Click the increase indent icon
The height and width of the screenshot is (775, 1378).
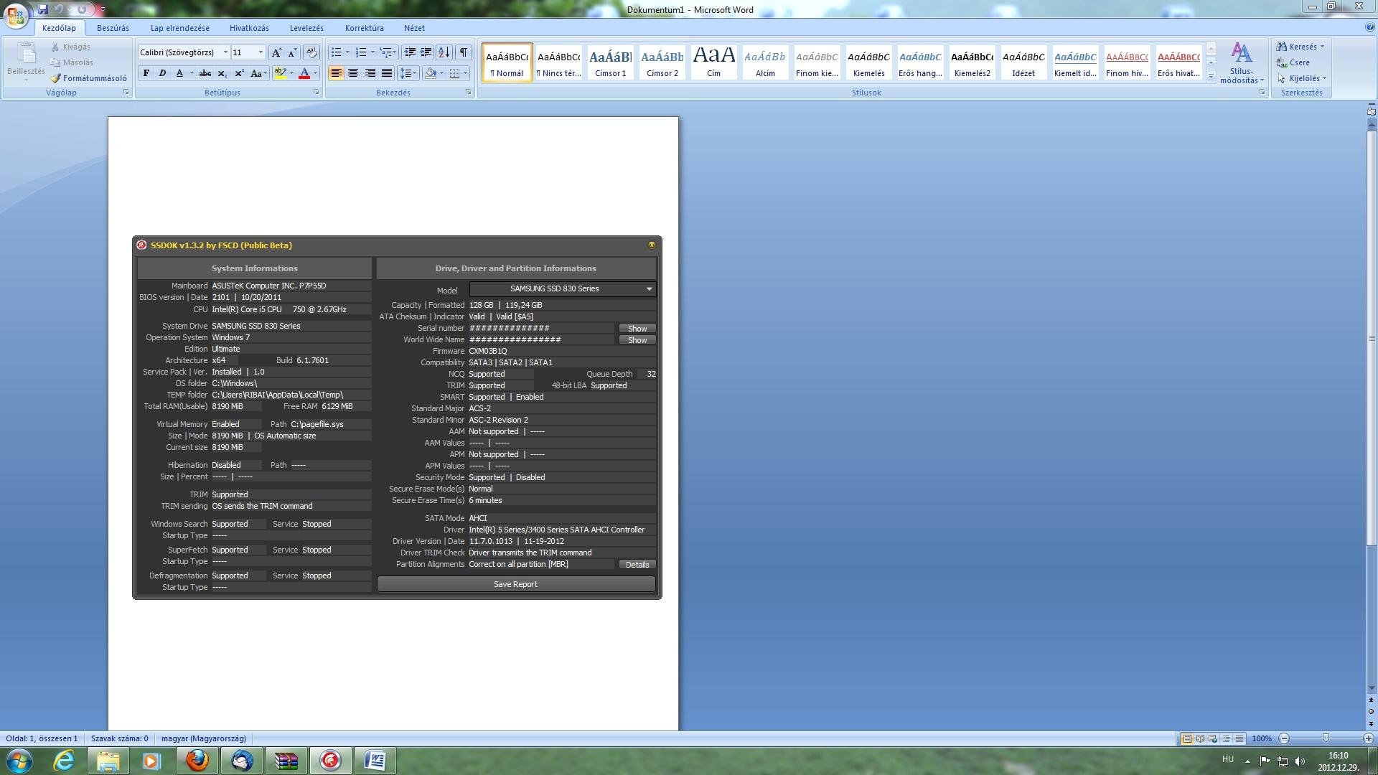click(426, 52)
